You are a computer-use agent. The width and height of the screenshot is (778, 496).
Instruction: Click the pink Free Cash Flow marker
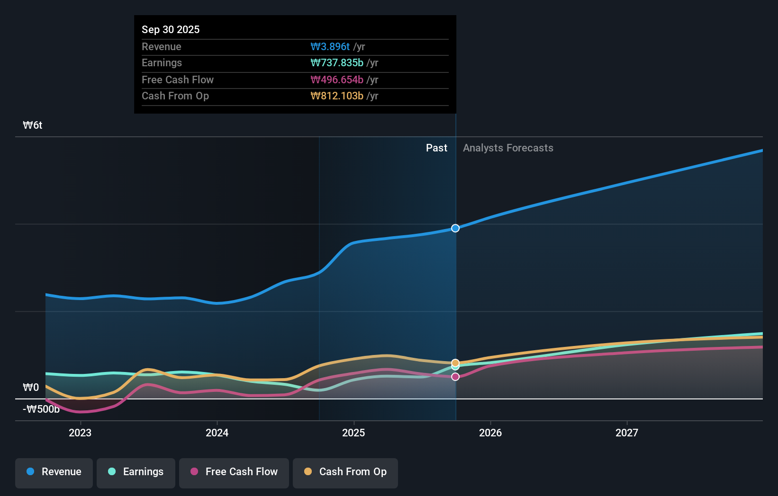coord(455,376)
